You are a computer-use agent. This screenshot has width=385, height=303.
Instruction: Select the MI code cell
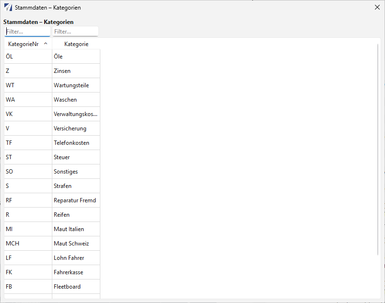tap(28, 229)
